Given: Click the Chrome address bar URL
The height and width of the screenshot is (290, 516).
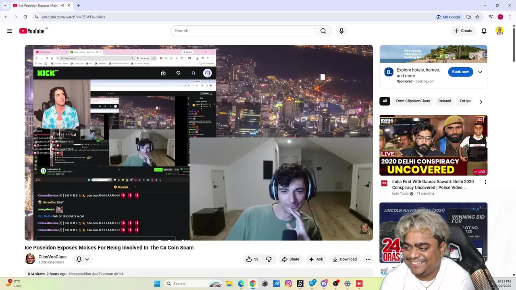Looking at the screenshot, I should click(x=74, y=17).
